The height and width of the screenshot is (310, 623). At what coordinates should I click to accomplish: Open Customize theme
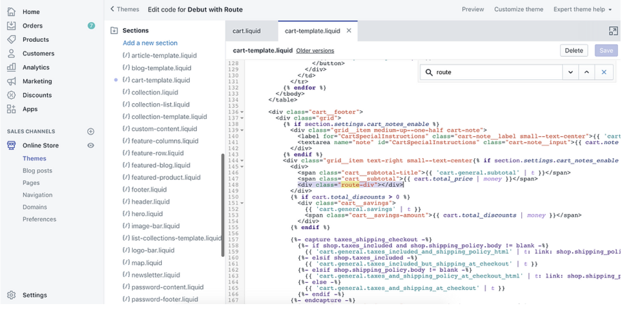[519, 9]
